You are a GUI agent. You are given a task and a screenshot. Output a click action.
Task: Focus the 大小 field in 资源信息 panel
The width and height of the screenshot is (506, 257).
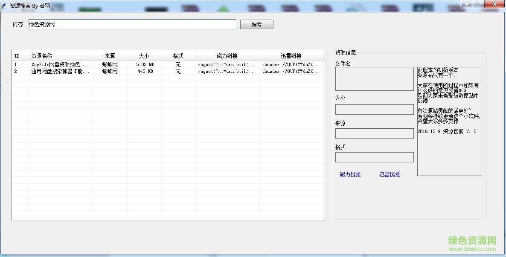pos(374,110)
